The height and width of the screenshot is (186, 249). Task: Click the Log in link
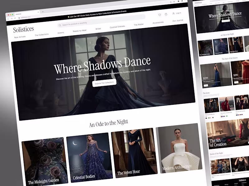(x=178, y=13)
